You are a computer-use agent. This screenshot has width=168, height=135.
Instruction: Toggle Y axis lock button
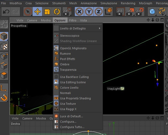pos(89,12)
